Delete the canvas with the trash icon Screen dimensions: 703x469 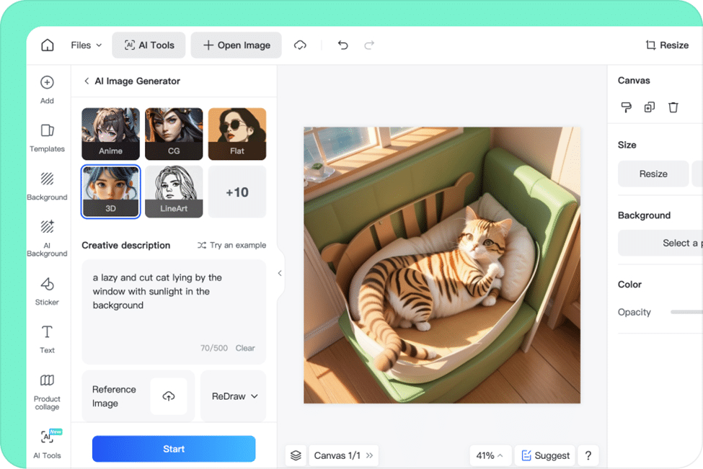click(673, 107)
